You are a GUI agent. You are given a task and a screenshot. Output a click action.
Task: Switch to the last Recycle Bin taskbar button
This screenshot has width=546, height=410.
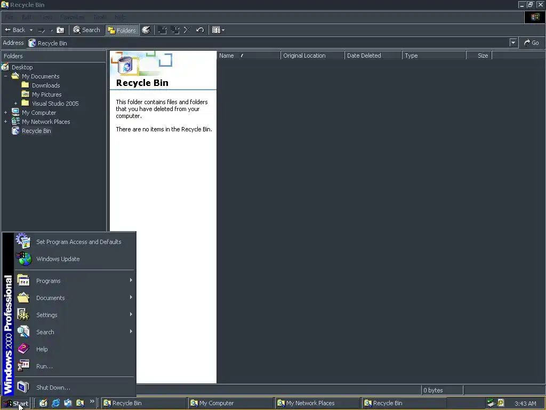point(404,403)
